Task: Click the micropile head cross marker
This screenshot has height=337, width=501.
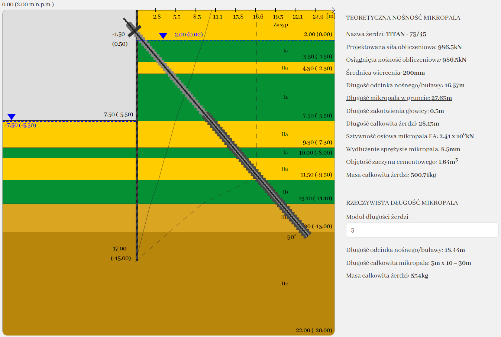Action: 134,31
